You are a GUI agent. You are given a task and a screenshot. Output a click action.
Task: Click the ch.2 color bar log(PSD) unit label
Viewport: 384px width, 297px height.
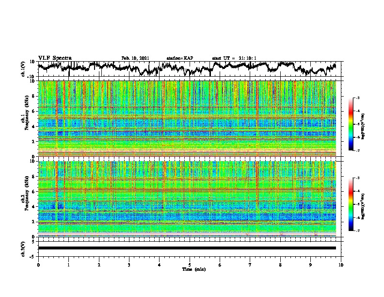[363, 206]
